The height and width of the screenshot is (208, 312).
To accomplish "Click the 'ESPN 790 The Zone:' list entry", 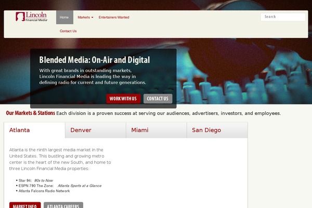I will pyautogui.click(x=36, y=186).
